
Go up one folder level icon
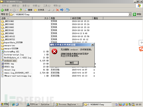(x=21, y=10)
